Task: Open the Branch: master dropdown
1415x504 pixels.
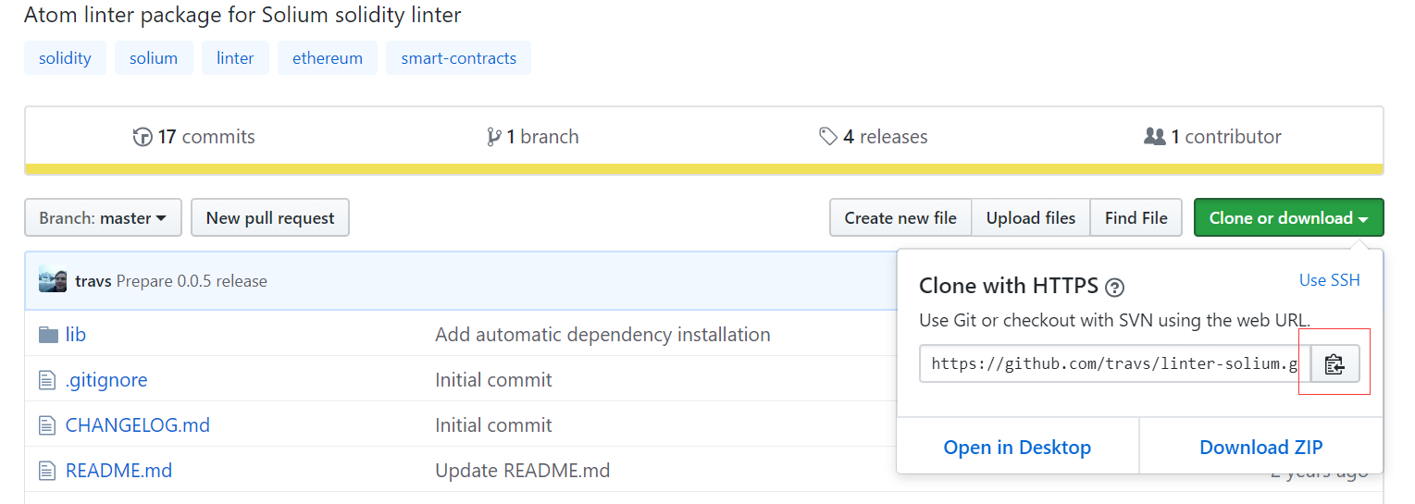Action: 103,218
